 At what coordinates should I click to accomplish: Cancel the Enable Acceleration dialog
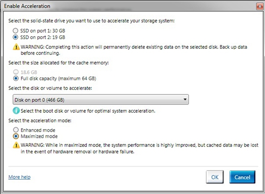(242, 177)
